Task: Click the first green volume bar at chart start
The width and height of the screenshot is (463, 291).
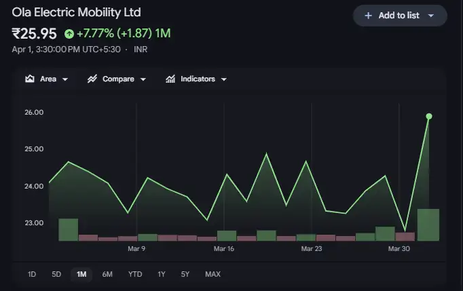Action: pyautogui.click(x=69, y=230)
